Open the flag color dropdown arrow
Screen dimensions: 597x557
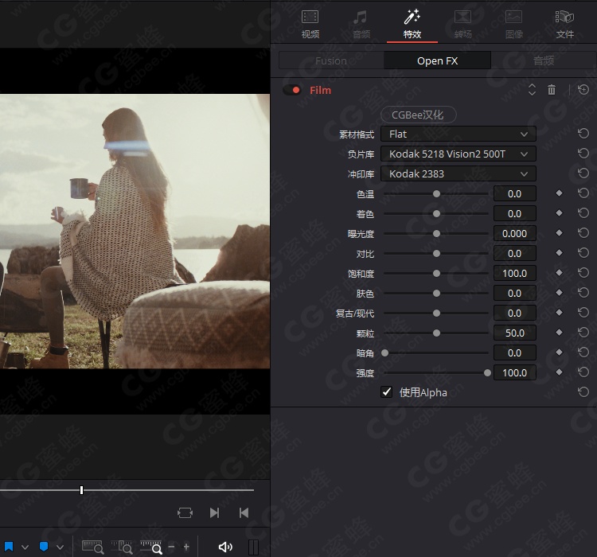[x=25, y=547]
